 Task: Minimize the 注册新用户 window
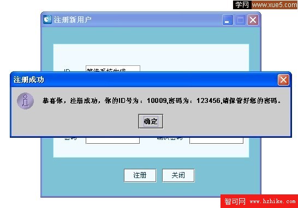[228, 20]
